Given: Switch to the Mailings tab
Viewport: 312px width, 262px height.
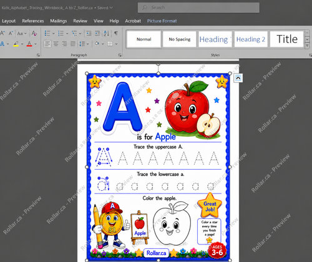Looking at the screenshot, I should [x=59, y=21].
